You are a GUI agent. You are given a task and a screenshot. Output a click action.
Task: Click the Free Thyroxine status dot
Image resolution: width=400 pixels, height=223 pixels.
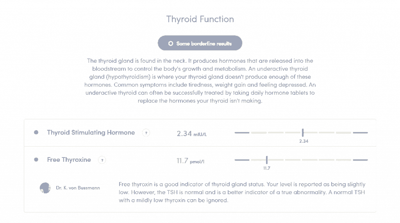[36, 159]
